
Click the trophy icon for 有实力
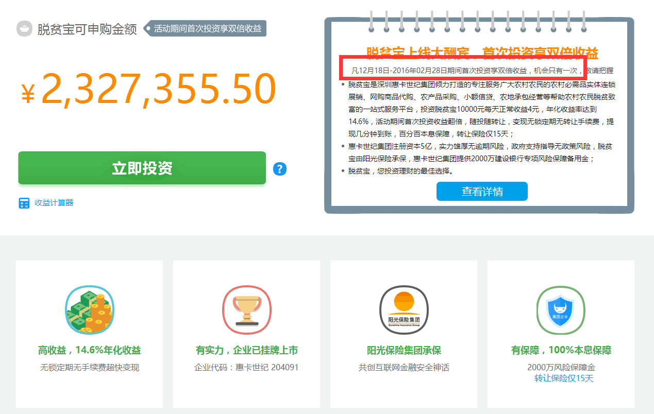pyautogui.click(x=246, y=310)
